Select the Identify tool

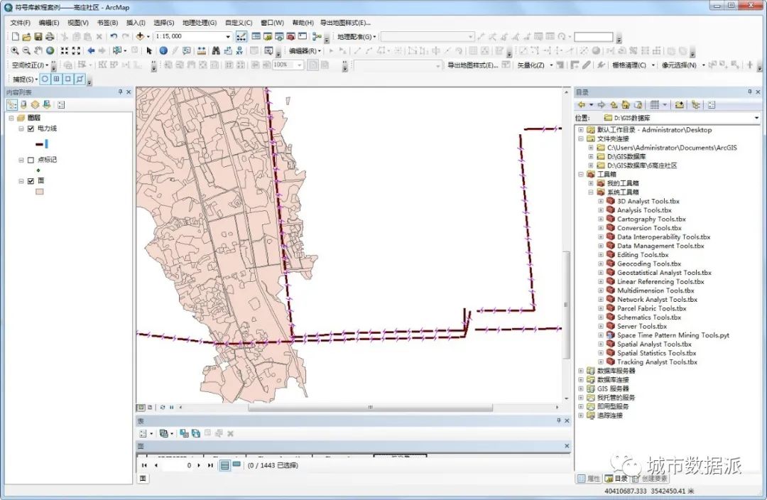tap(163, 50)
